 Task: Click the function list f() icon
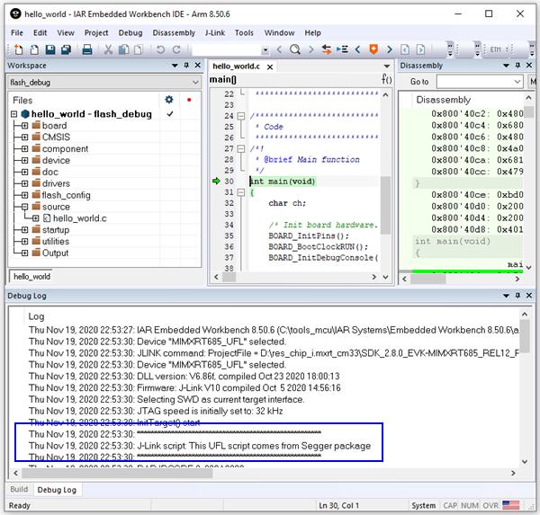coord(387,79)
